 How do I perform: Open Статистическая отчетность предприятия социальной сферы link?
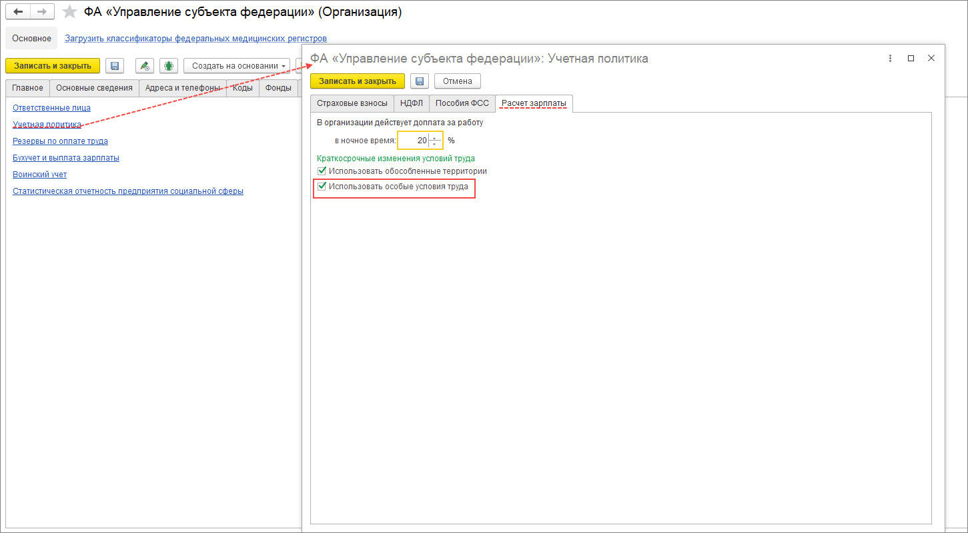[x=128, y=191]
